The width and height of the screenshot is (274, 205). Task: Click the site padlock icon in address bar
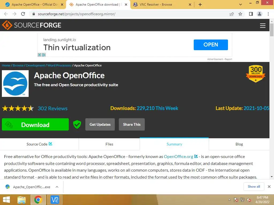click(x=34, y=14)
